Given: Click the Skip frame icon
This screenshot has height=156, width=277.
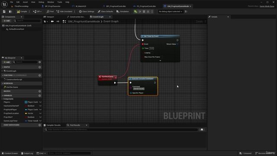Looking at the screenshot, I should 140,12.
